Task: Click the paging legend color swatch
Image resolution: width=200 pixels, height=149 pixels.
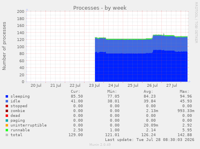Action: pyautogui.click(x=7, y=120)
